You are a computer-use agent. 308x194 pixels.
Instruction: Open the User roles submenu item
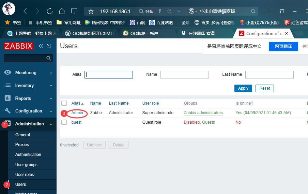tap(32, 174)
